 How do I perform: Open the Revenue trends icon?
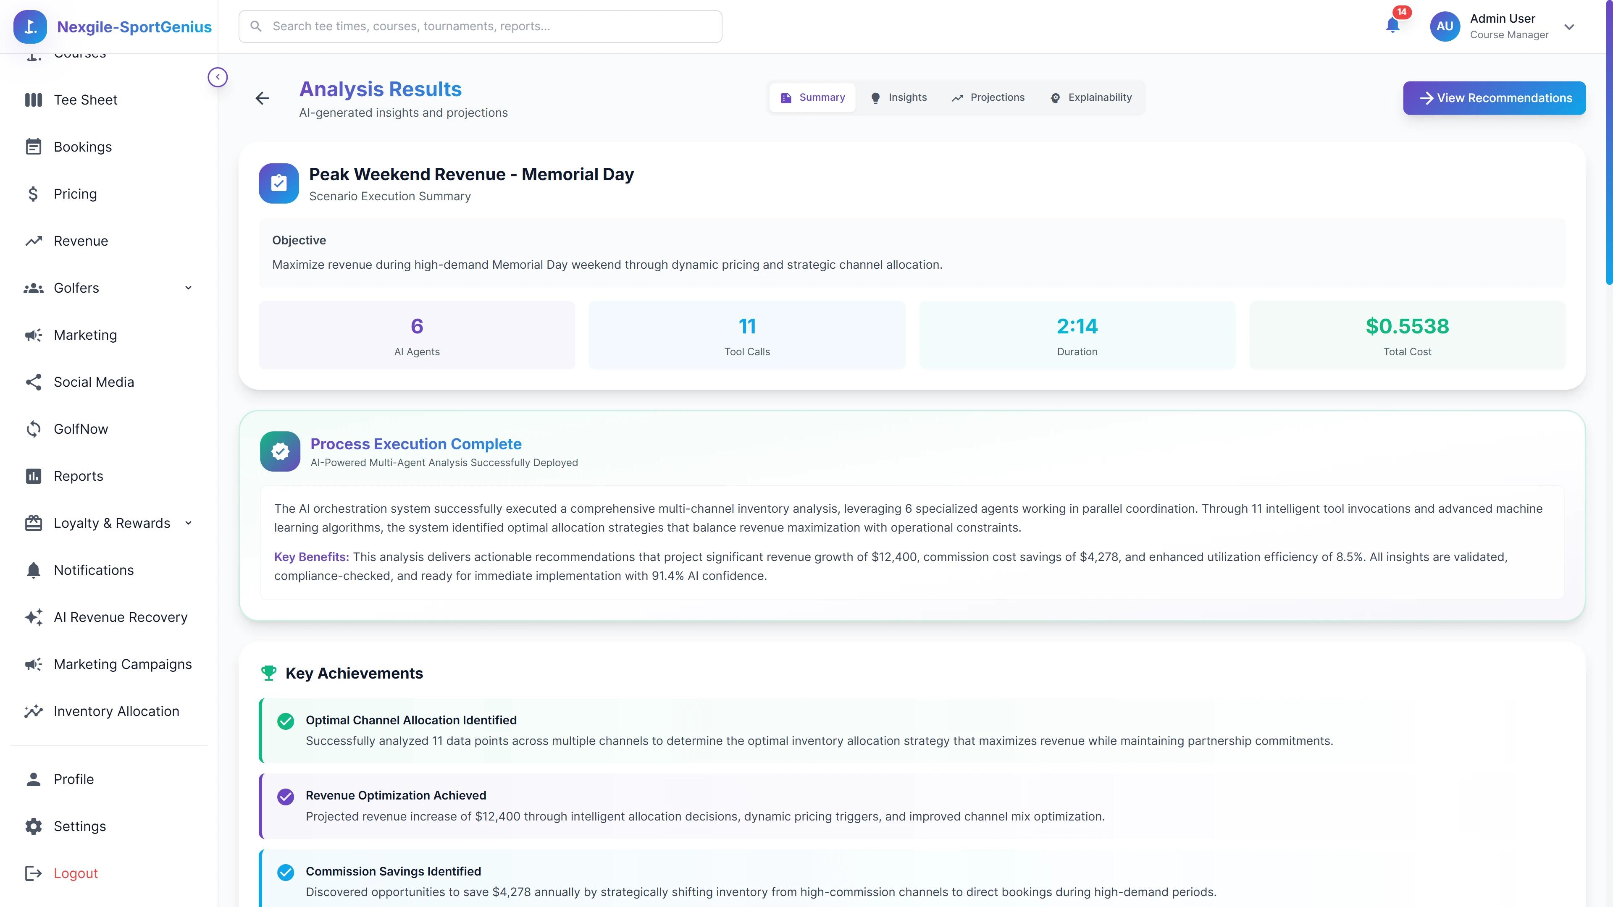(33, 240)
